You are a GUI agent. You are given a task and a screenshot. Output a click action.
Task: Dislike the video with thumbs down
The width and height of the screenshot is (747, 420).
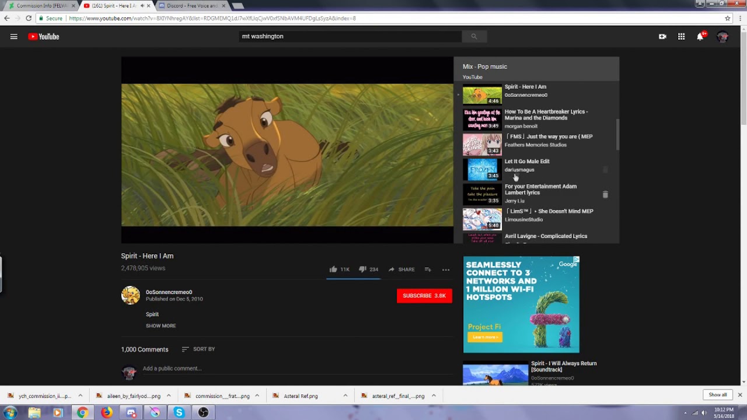pyautogui.click(x=362, y=269)
